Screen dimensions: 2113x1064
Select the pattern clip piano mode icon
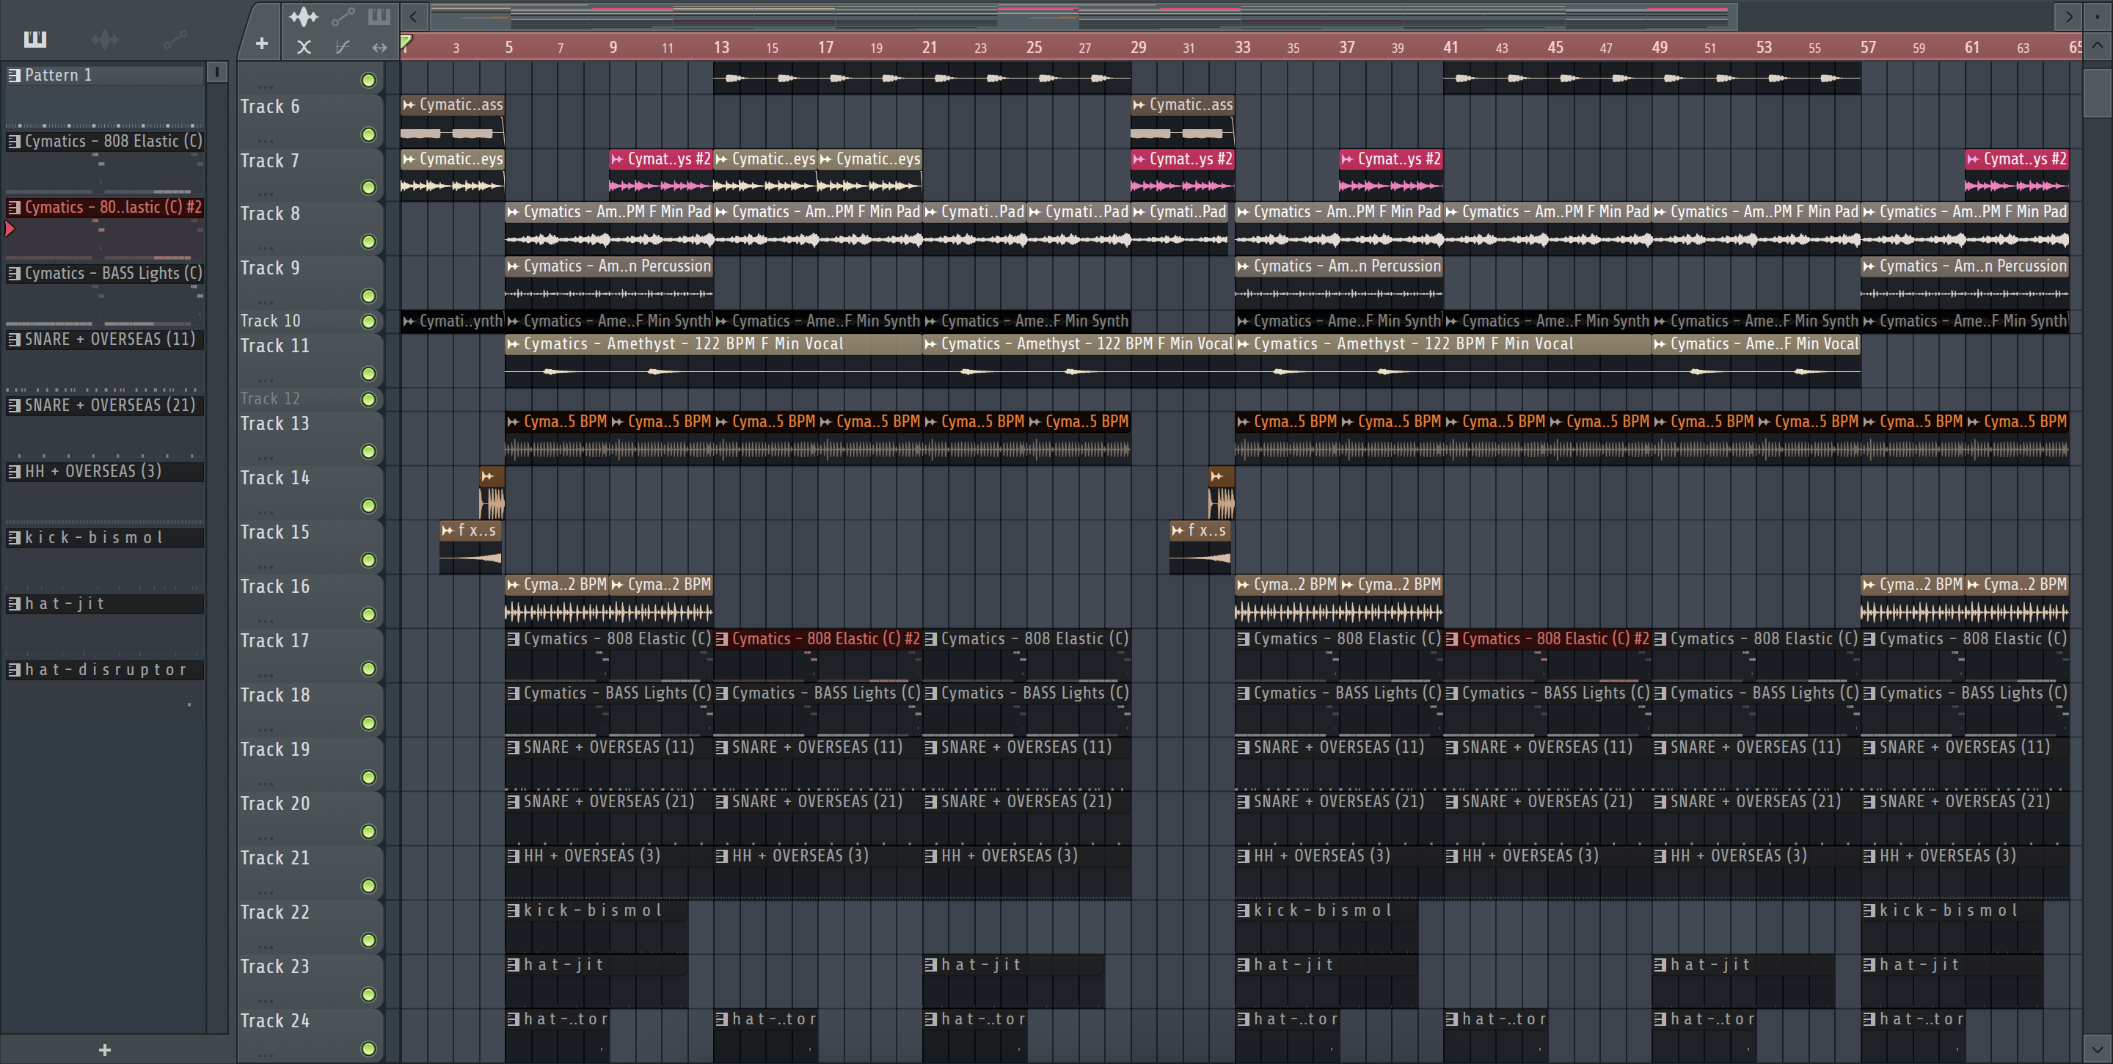click(379, 15)
